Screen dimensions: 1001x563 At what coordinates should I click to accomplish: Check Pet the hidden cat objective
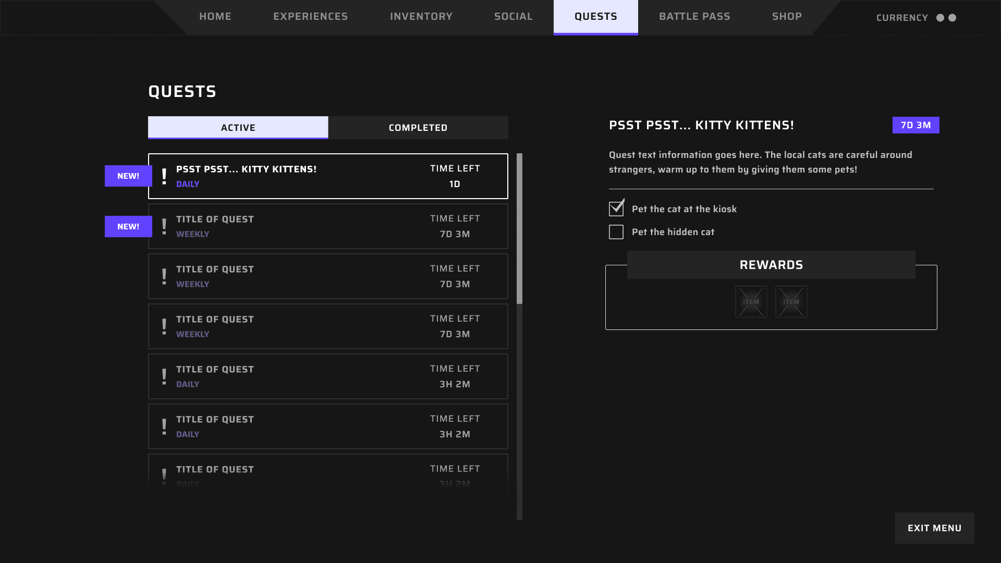[x=616, y=232]
